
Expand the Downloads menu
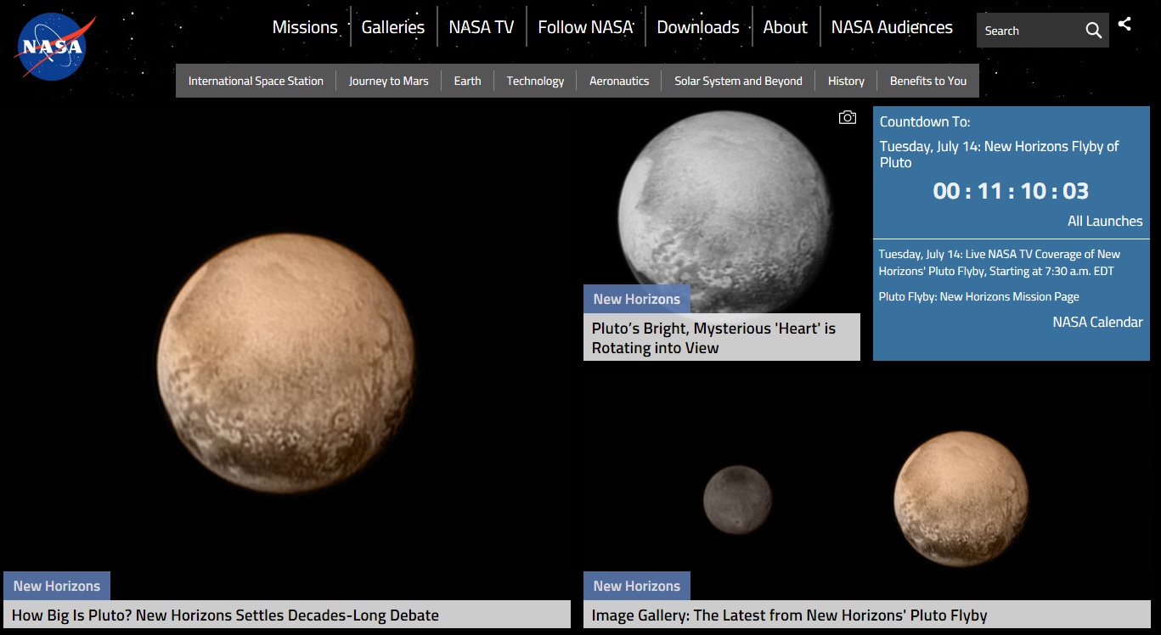[x=697, y=27]
